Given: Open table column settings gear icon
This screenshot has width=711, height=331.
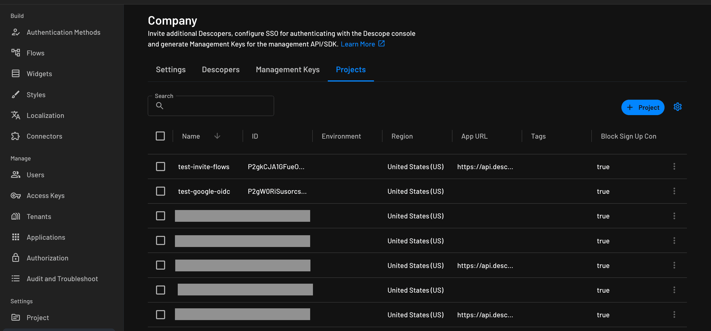Looking at the screenshot, I should pyautogui.click(x=677, y=107).
